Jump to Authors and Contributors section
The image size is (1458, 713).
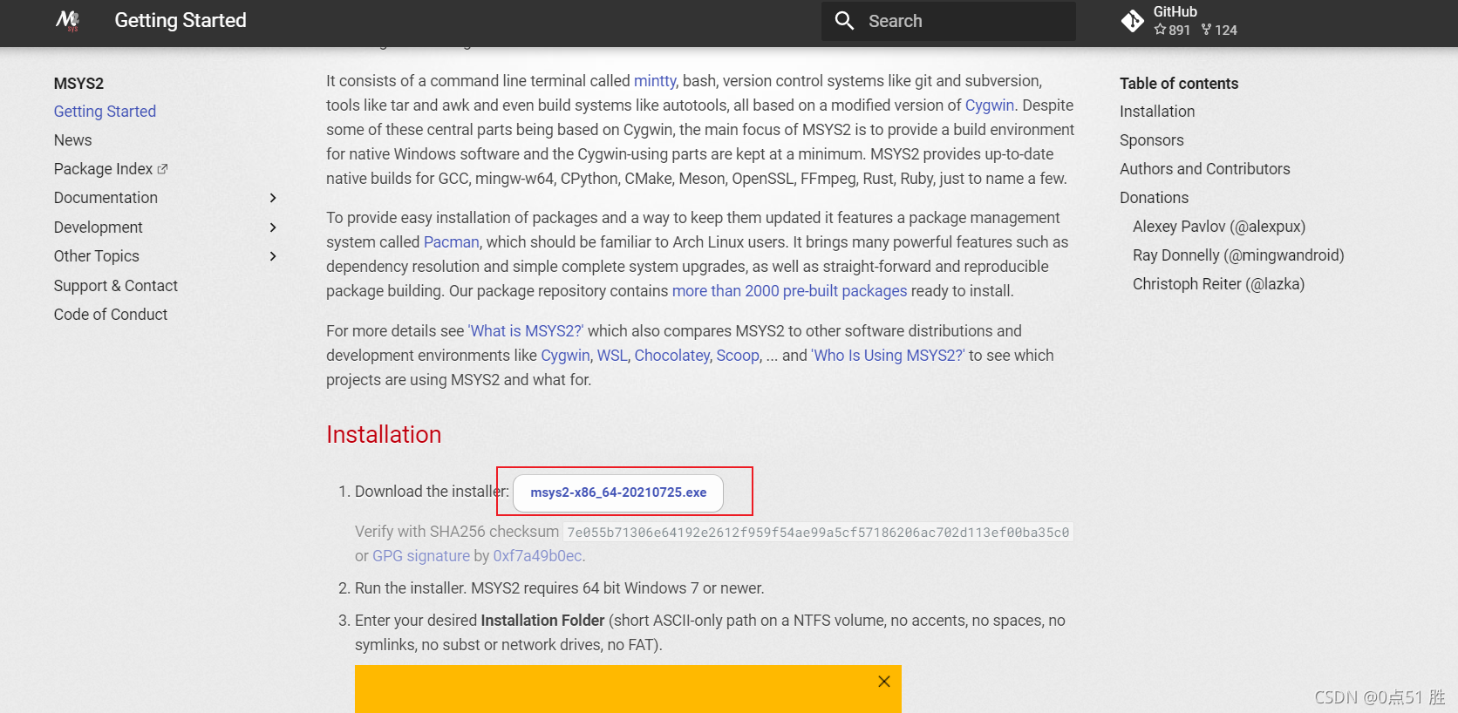1204,169
